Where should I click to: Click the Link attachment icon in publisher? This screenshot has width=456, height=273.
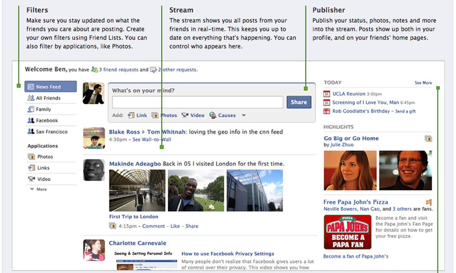(x=131, y=115)
